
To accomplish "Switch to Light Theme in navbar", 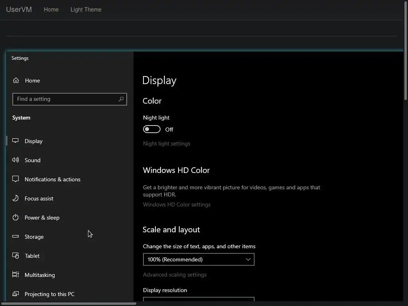I will 86,10.
